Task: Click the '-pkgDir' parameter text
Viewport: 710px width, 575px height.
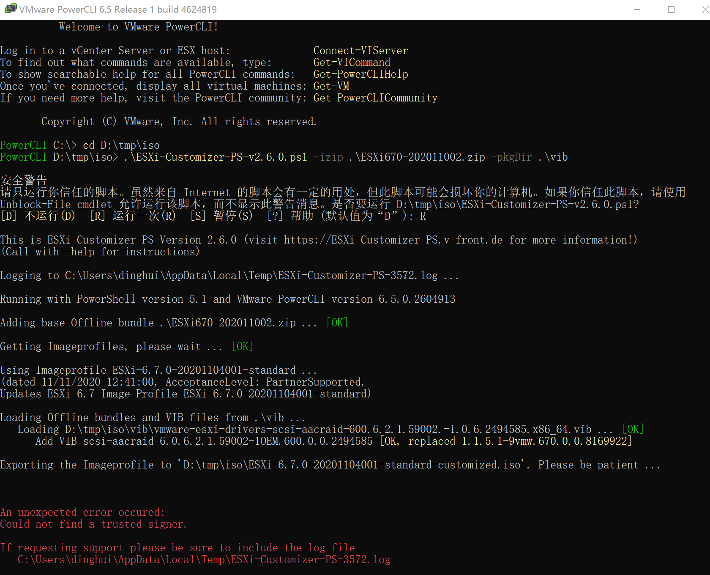Action: [x=511, y=157]
